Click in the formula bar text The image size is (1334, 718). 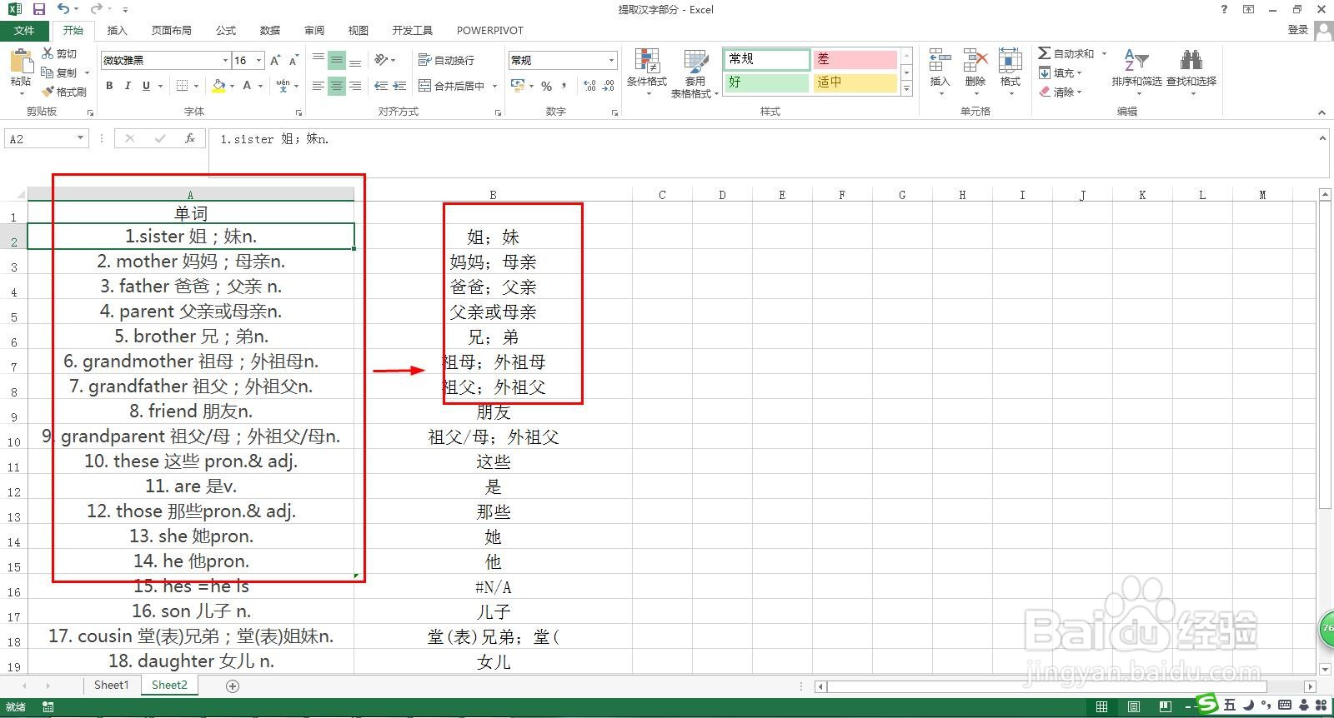(x=275, y=139)
